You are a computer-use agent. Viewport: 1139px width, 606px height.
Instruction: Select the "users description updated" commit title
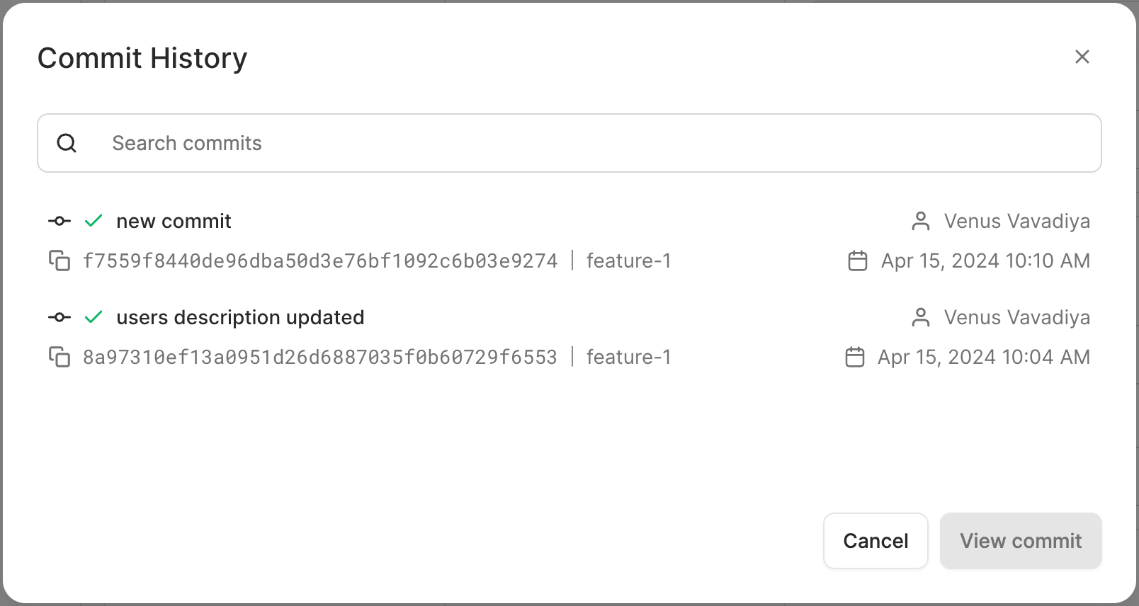(240, 318)
